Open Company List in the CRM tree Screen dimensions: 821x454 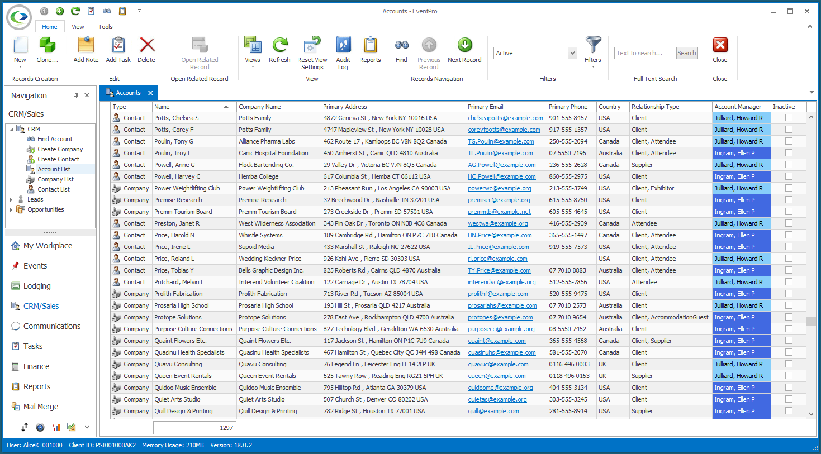coord(55,179)
